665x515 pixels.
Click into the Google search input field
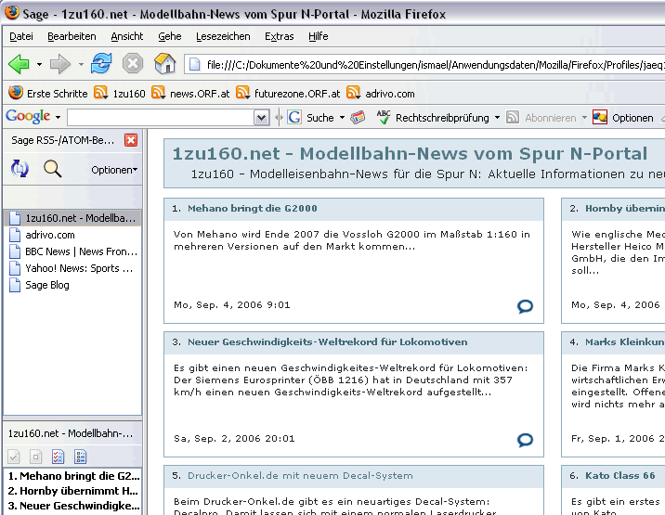point(160,118)
